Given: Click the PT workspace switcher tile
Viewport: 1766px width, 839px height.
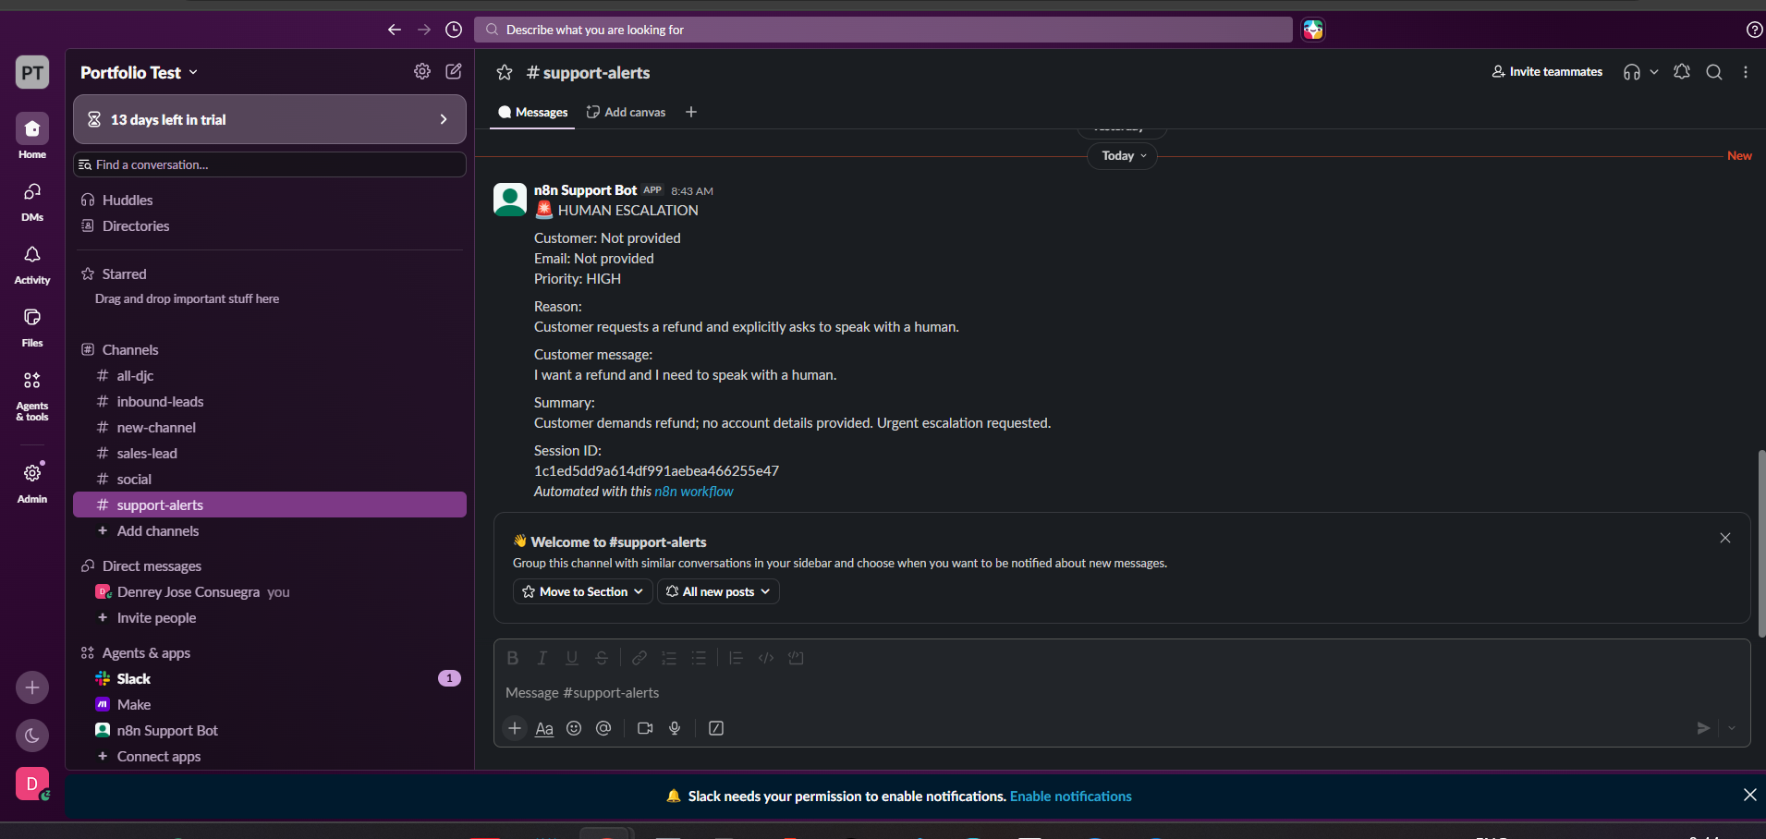Looking at the screenshot, I should click(x=32, y=72).
